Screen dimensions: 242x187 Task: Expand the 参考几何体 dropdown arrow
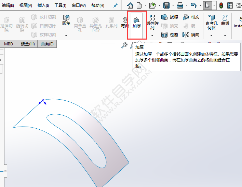point(211,35)
